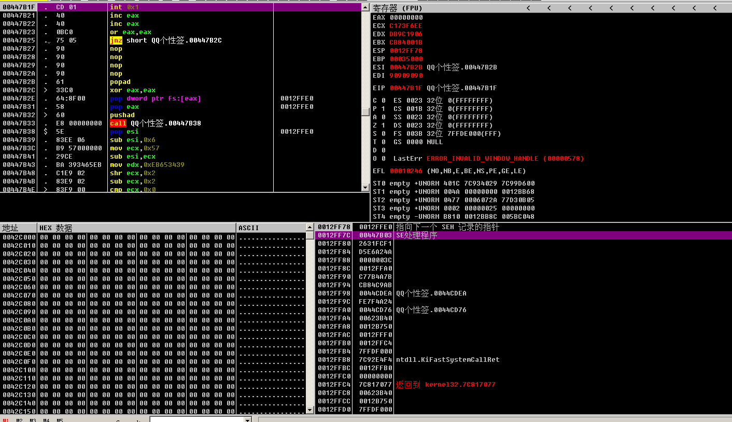The height and width of the screenshot is (422, 732).
Task: Select the EDI 90909090 register
Action: tap(398, 76)
